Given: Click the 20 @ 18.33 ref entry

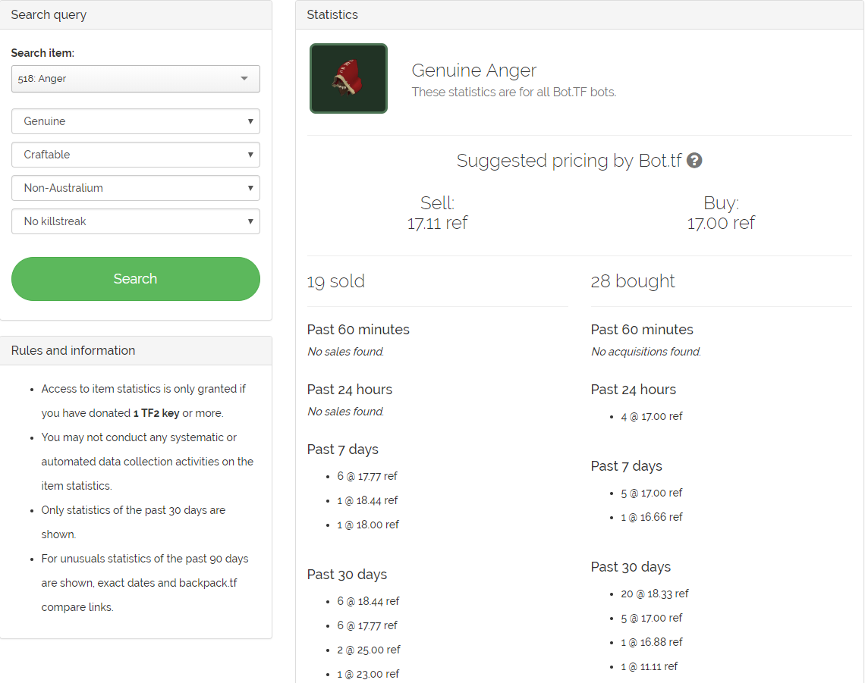Looking at the screenshot, I should pyautogui.click(x=655, y=594).
